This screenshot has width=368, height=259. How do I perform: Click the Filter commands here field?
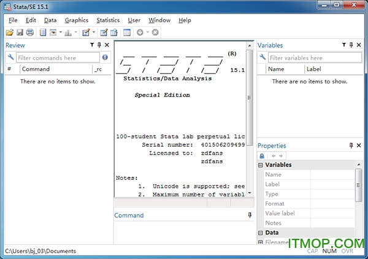coord(58,58)
